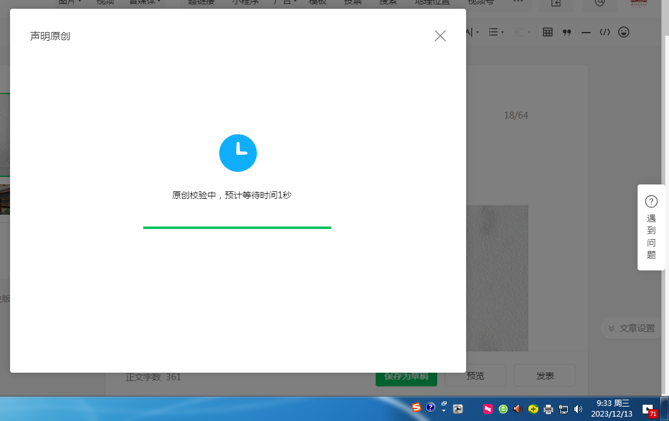Open the 小程序 menu item
Image resolution: width=669 pixels, height=421 pixels.
pos(246,2)
